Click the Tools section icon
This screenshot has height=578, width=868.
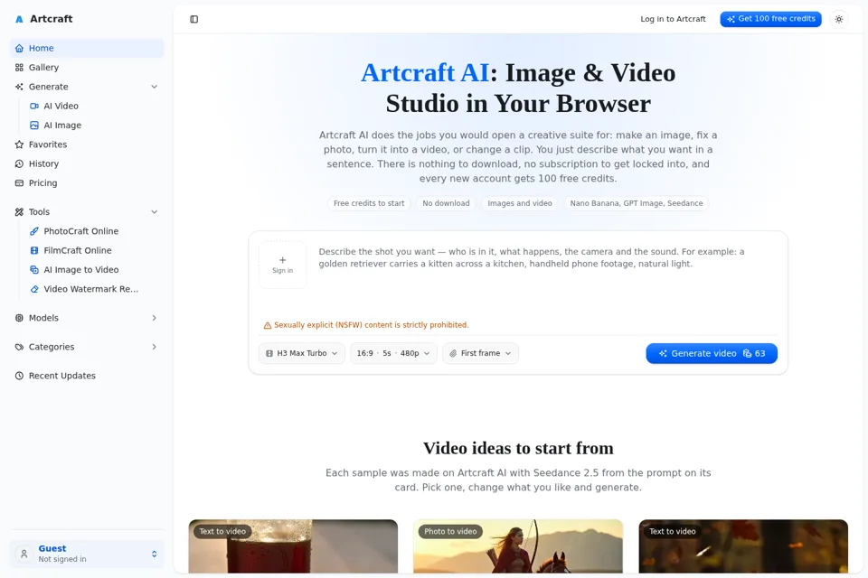tap(19, 212)
